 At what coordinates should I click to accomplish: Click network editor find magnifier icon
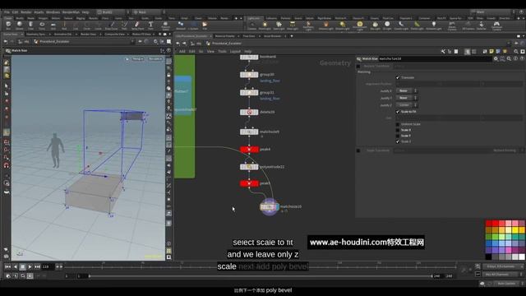516,51
